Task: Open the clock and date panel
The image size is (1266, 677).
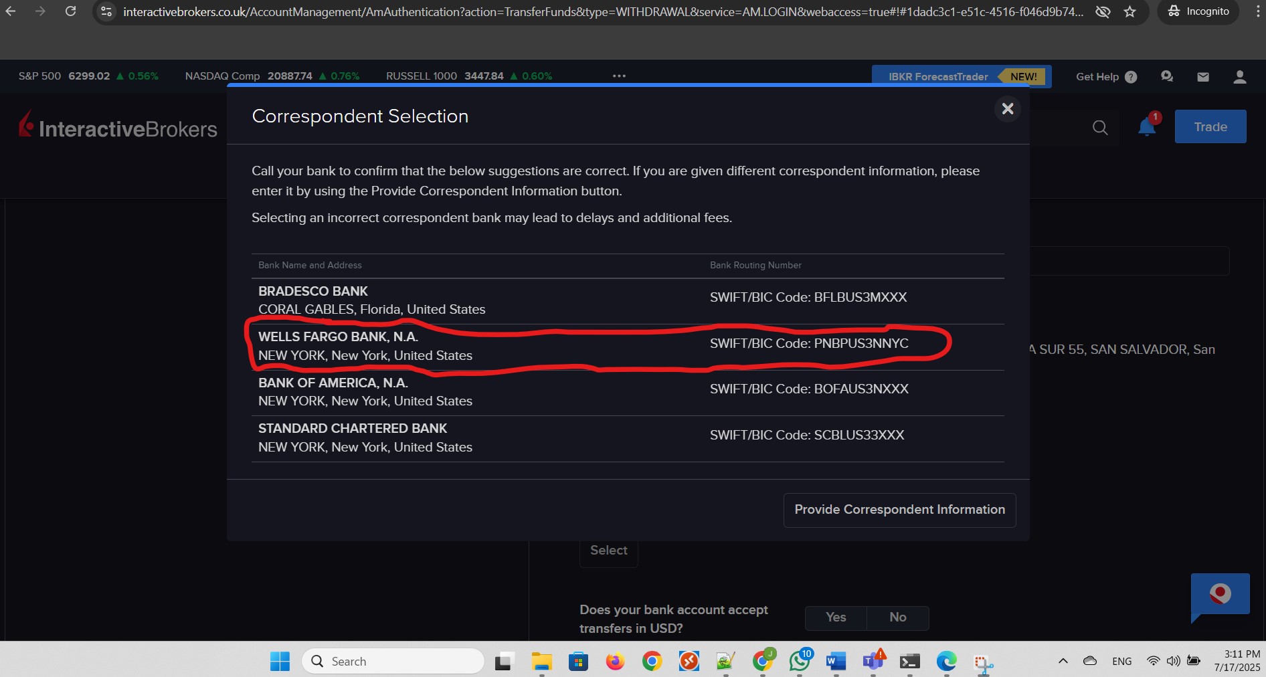Action: [1237, 661]
